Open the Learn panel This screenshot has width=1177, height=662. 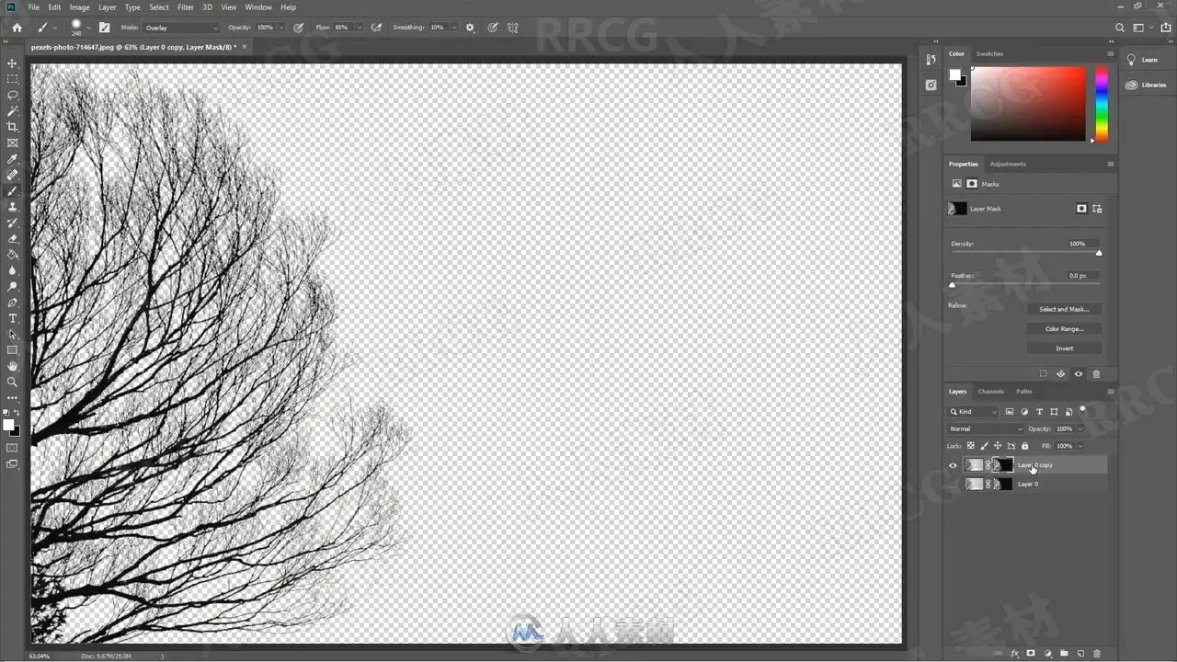point(1144,60)
